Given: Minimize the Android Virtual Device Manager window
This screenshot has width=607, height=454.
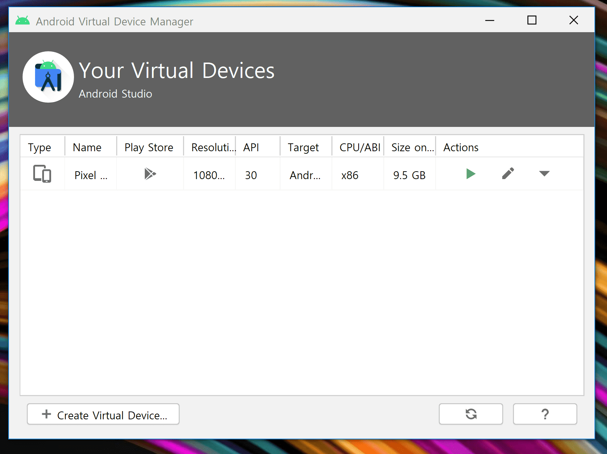Looking at the screenshot, I should click(x=490, y=20).
